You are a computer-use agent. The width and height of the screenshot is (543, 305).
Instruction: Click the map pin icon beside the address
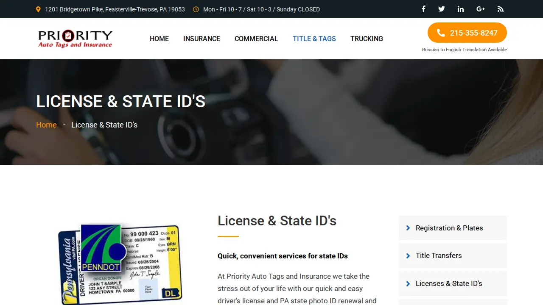tap(38, 9)
